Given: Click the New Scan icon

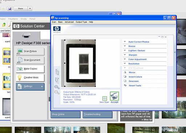Looking at the screenshot, I should 105,99.
